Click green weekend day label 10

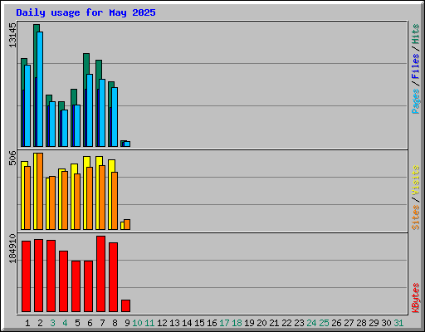tap(137, 323)
